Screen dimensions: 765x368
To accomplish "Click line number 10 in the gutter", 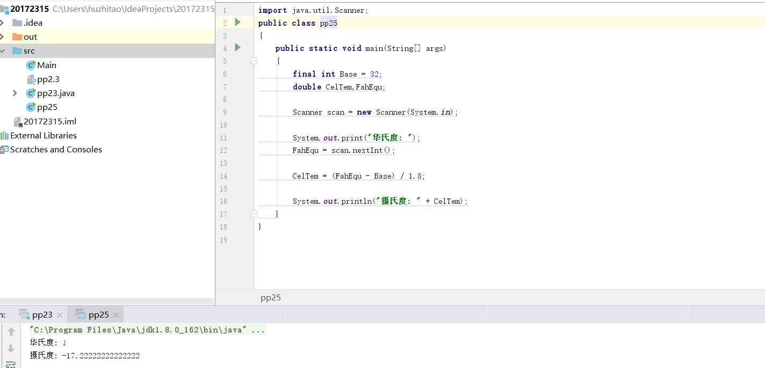I will click(x=223, y=125).
